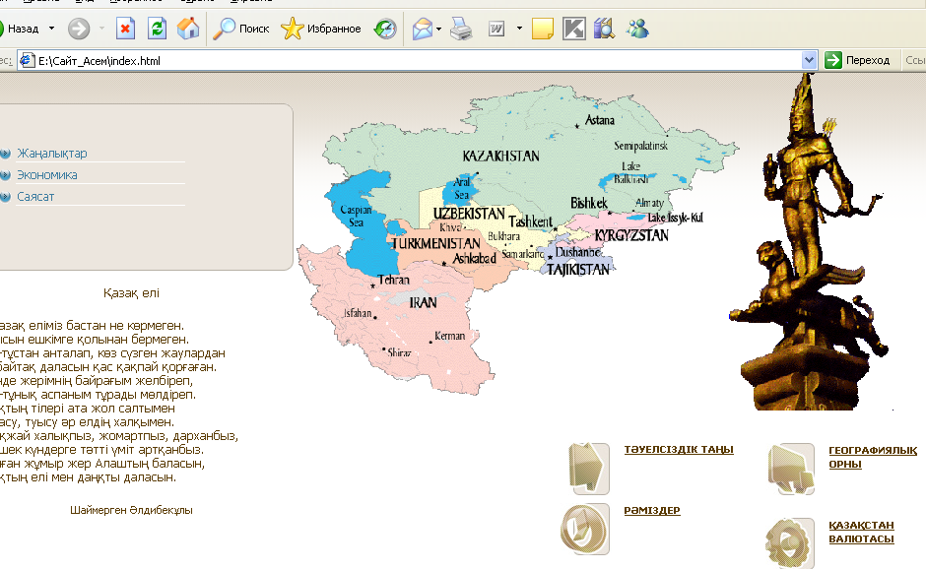Stop loading with the red X icon

124,29
